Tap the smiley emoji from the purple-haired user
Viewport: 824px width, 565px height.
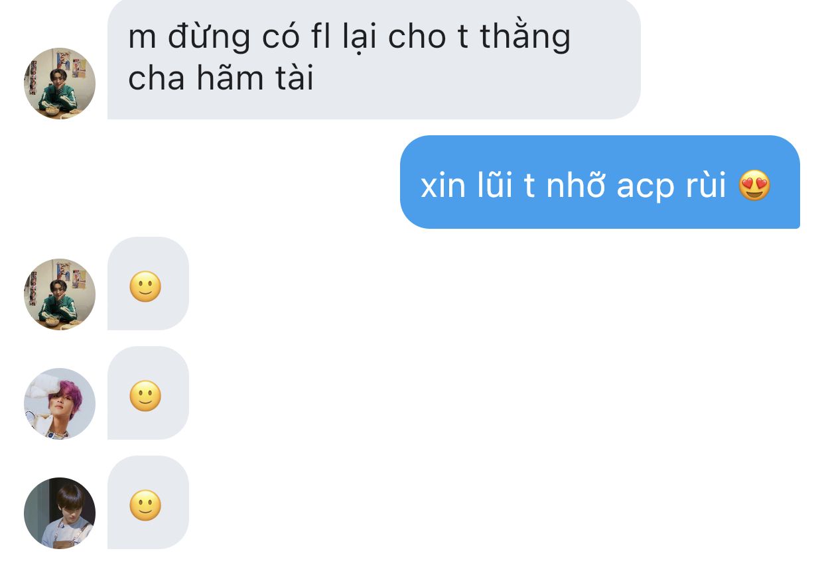145,397
